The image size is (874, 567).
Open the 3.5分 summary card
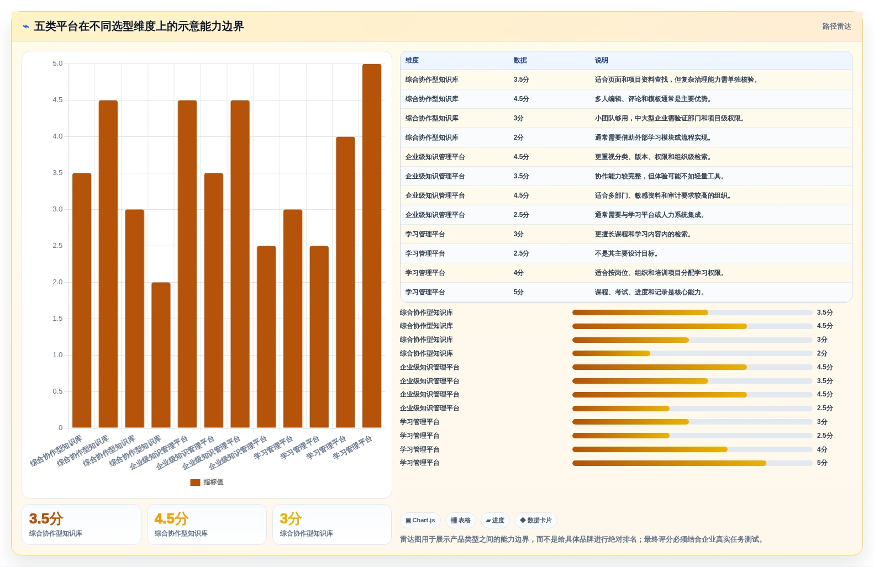coord(82,524)
